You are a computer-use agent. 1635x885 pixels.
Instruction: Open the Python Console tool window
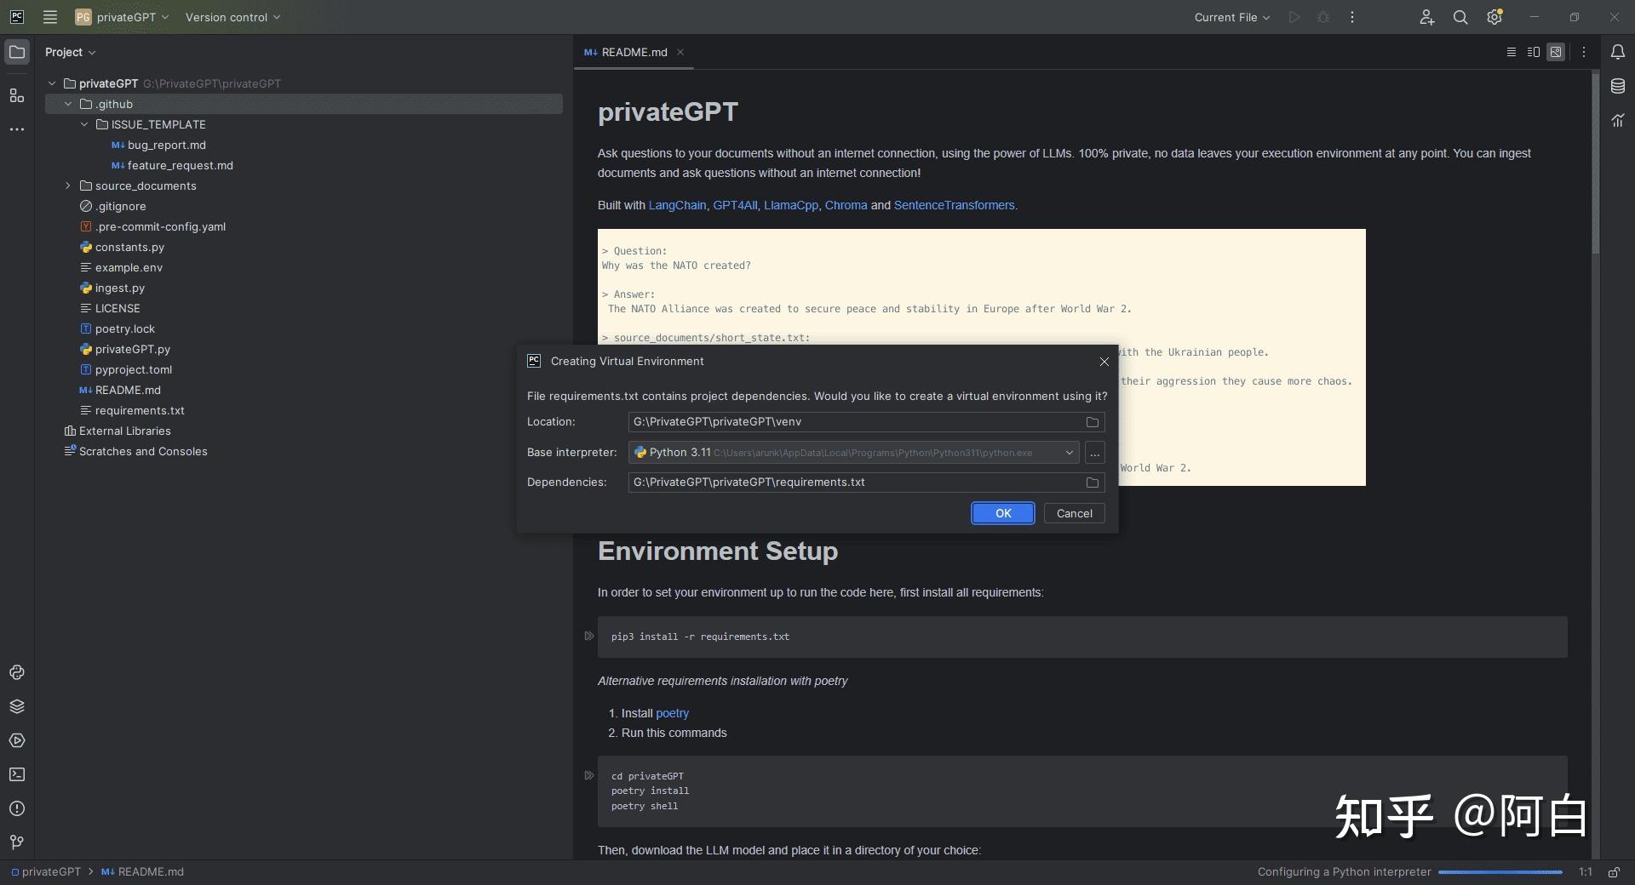[x=17, y=672]
